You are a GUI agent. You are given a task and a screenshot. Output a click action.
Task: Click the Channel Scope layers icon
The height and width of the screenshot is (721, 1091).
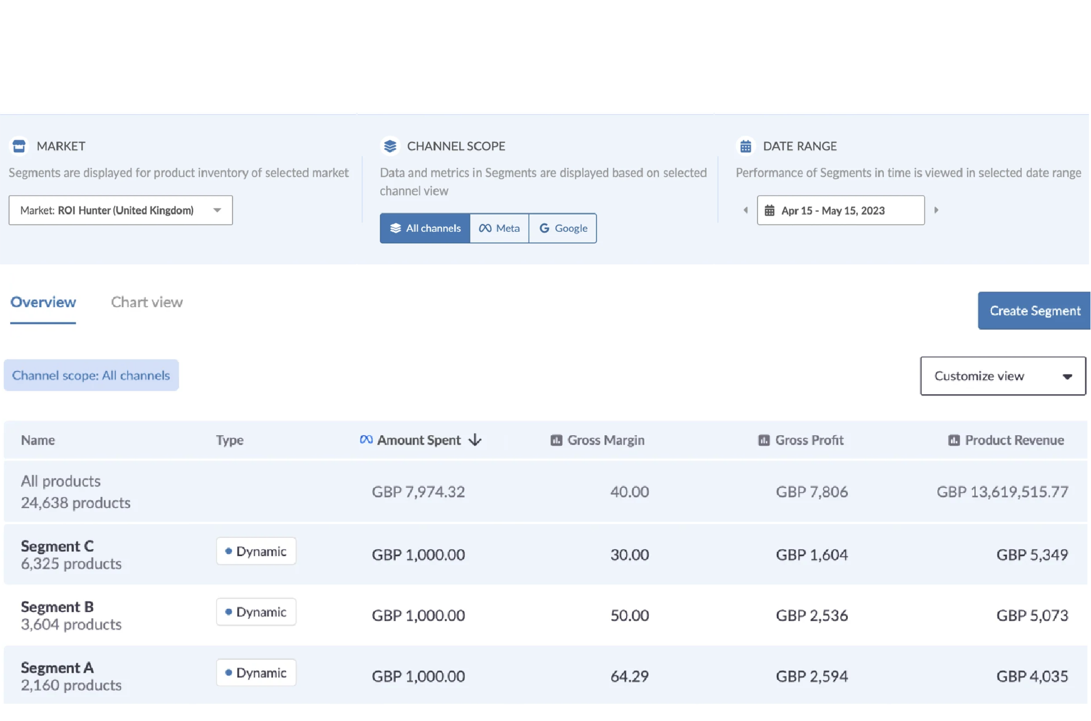(x=390, y=146)
